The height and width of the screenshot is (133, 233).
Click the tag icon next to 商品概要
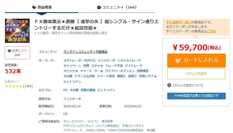coord(34,7)
